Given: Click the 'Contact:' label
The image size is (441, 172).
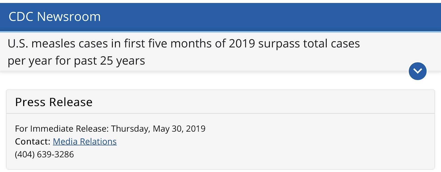Looking at the screenshot, I should click(x=33, y=141).
